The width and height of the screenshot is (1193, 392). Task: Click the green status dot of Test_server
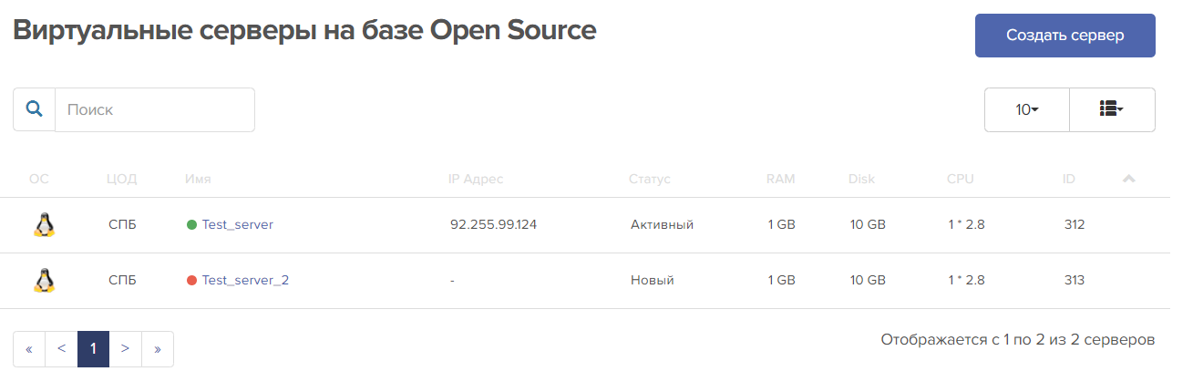[191, 224]
